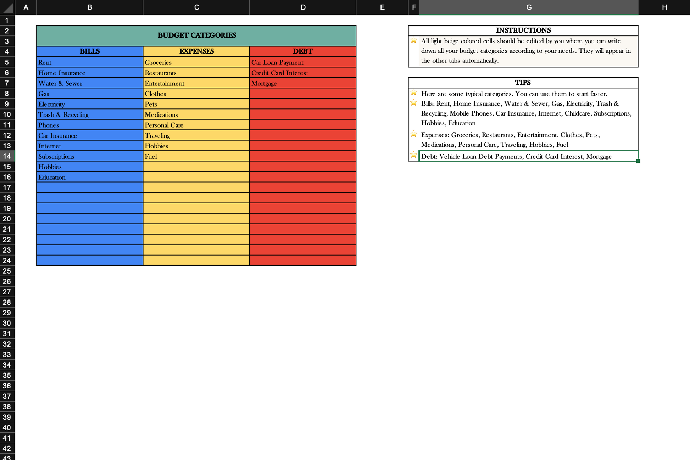Click the TIPS heading cell
This screenshot has width=690, height=460.
click(x=523, y=83)
